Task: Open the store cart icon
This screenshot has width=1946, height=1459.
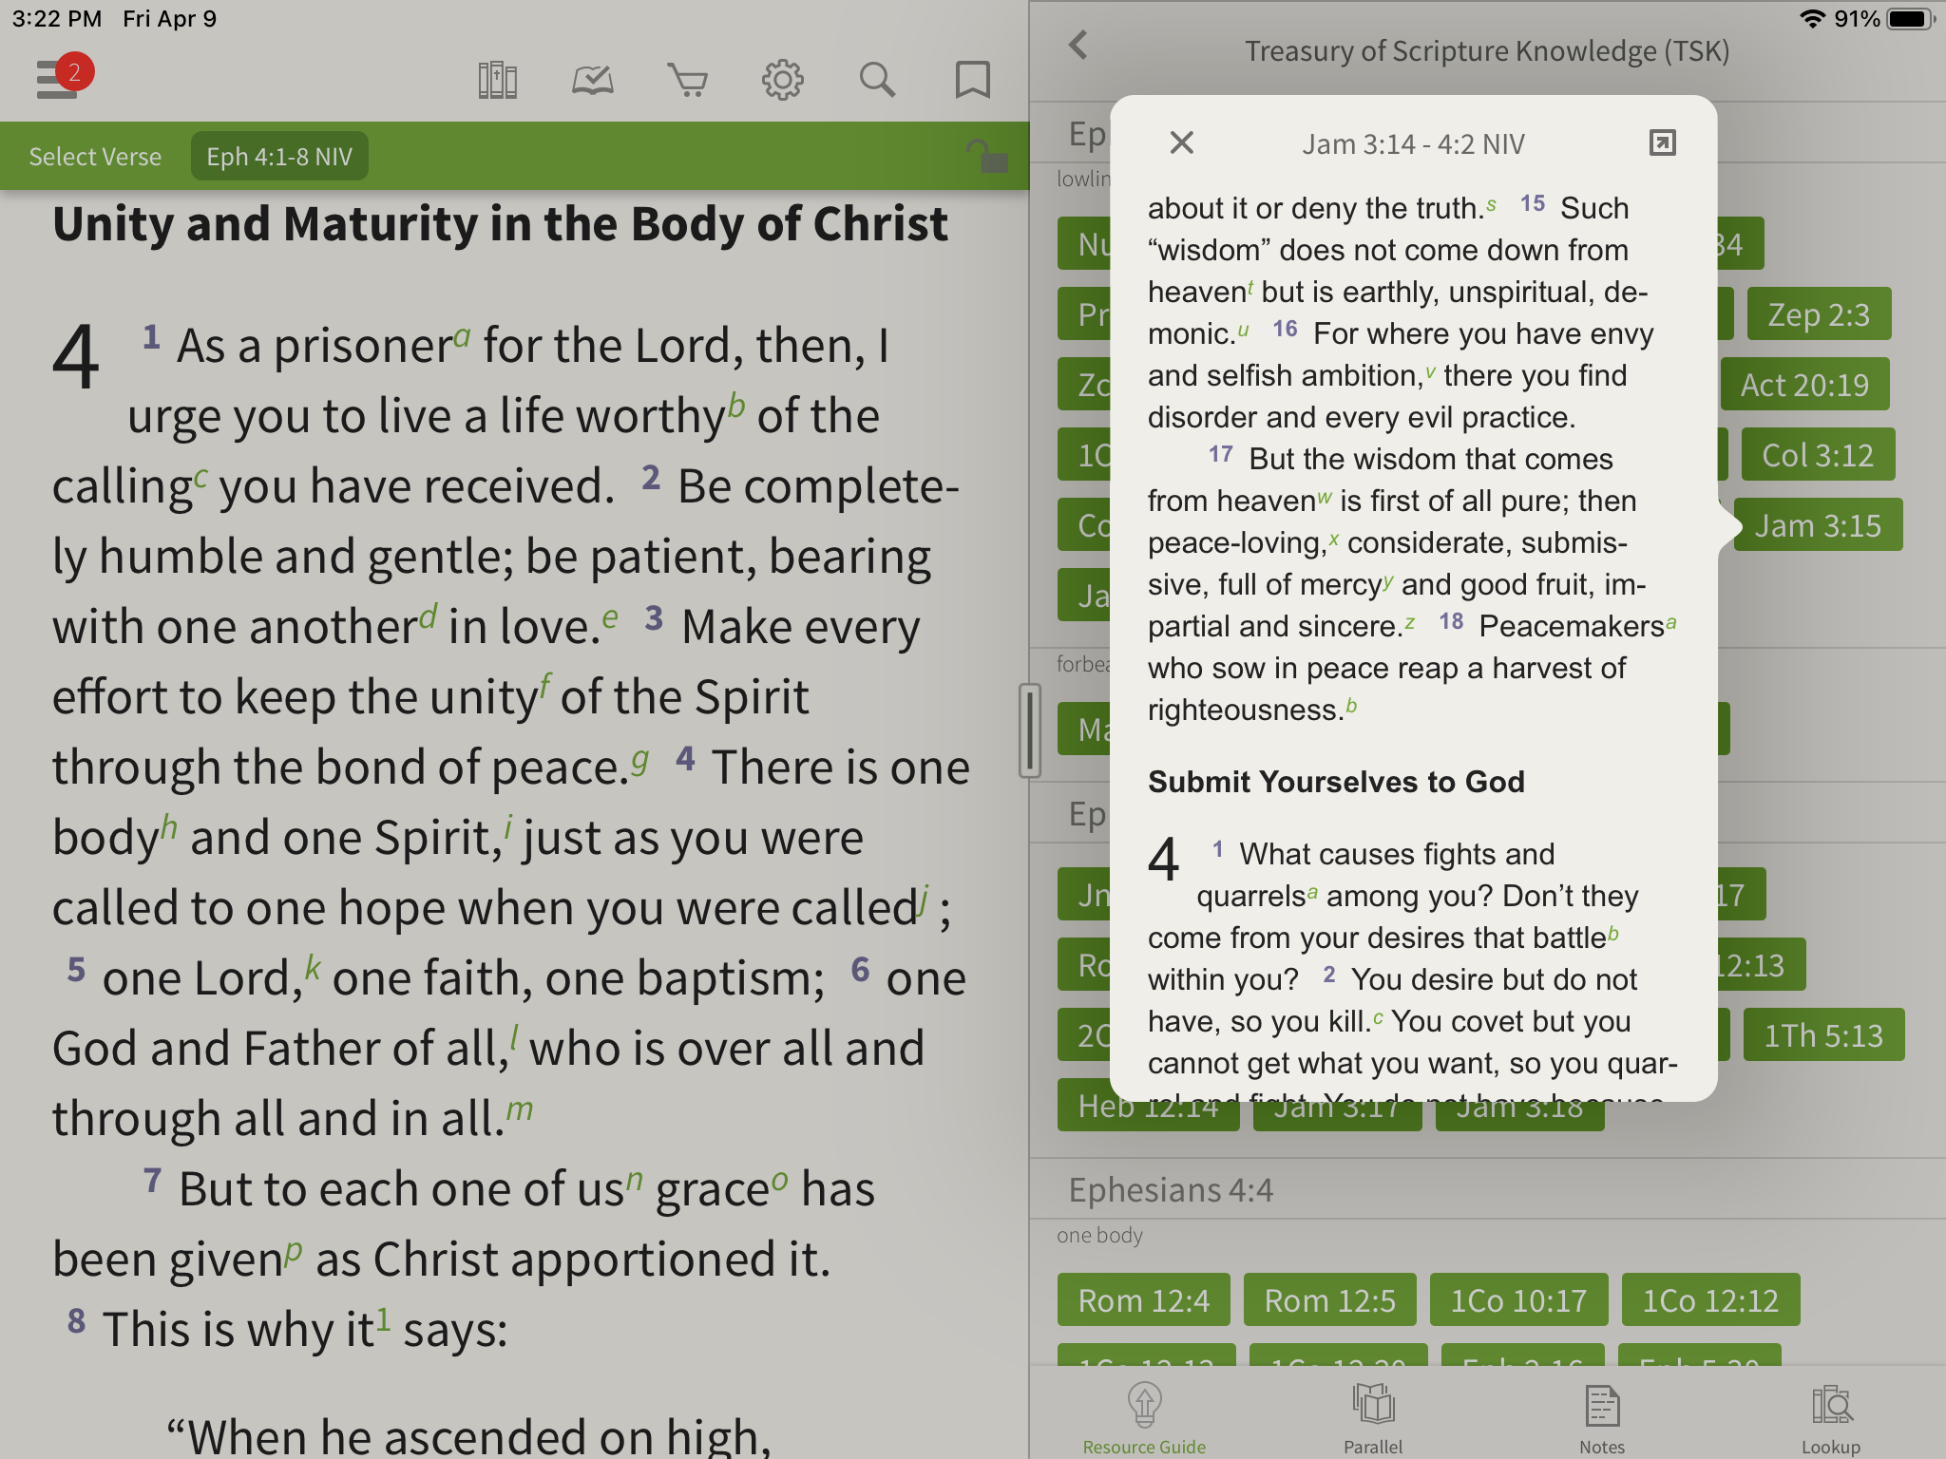Action: point(687,80)
